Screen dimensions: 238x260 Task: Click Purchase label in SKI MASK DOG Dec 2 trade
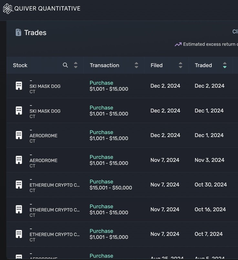(x=101, y=83)
